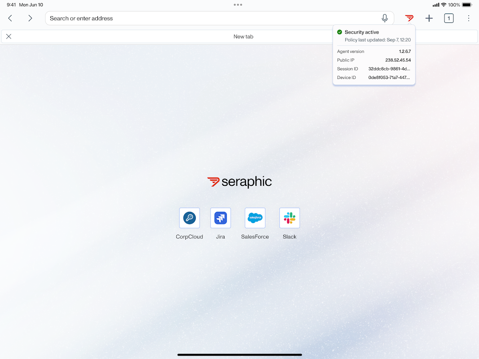This screenshot has height=359, width=479.
Task: Click the CorpCloud label
Action: tap(189, 236)
